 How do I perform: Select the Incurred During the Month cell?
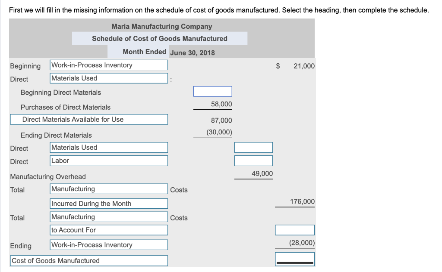pos(109,203)
